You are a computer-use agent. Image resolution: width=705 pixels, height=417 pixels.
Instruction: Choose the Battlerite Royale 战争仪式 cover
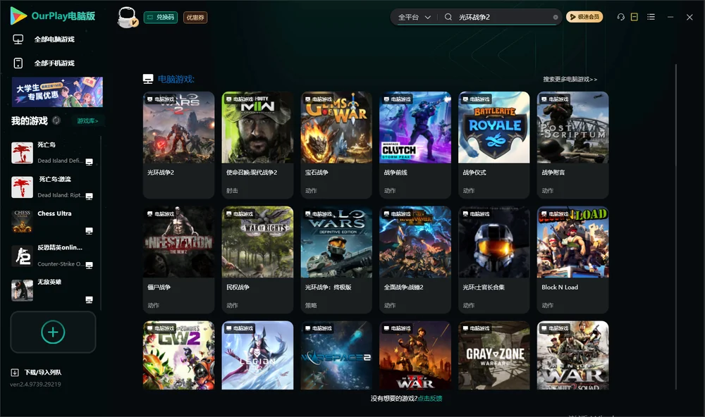tap(494, 127)
